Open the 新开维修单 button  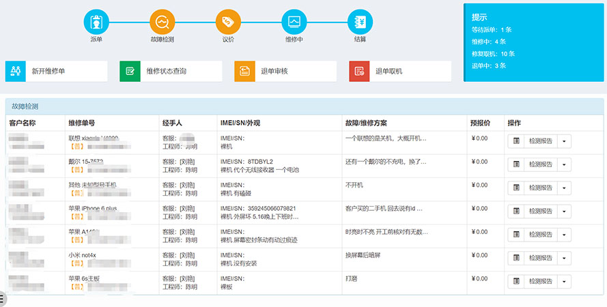(57, 71)
